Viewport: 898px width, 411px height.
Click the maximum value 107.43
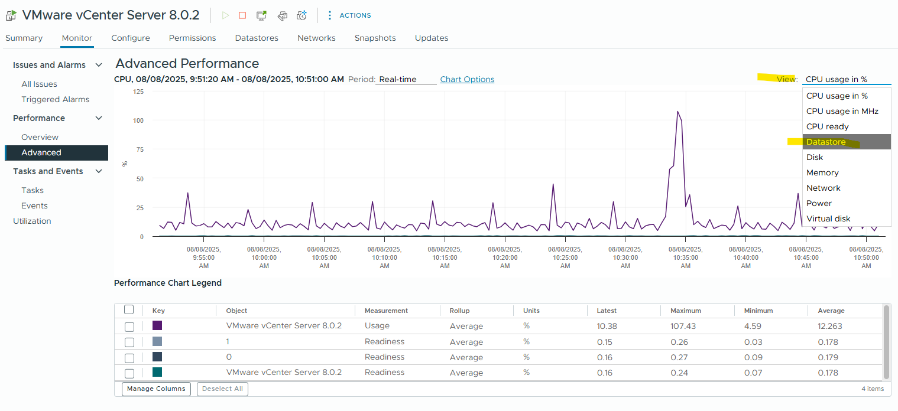click(x=683, y=326)
